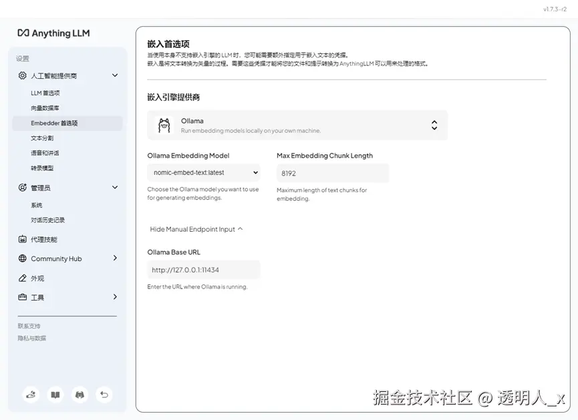This screenshot has height=420, width=578.
Task: Click 'Enter the URL where Ollama is running' text
Action: pyautogui.click(x=197, y=286)
